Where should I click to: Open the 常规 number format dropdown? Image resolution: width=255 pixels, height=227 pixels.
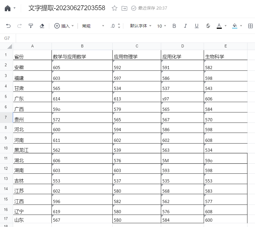click(x=93, y=26)
